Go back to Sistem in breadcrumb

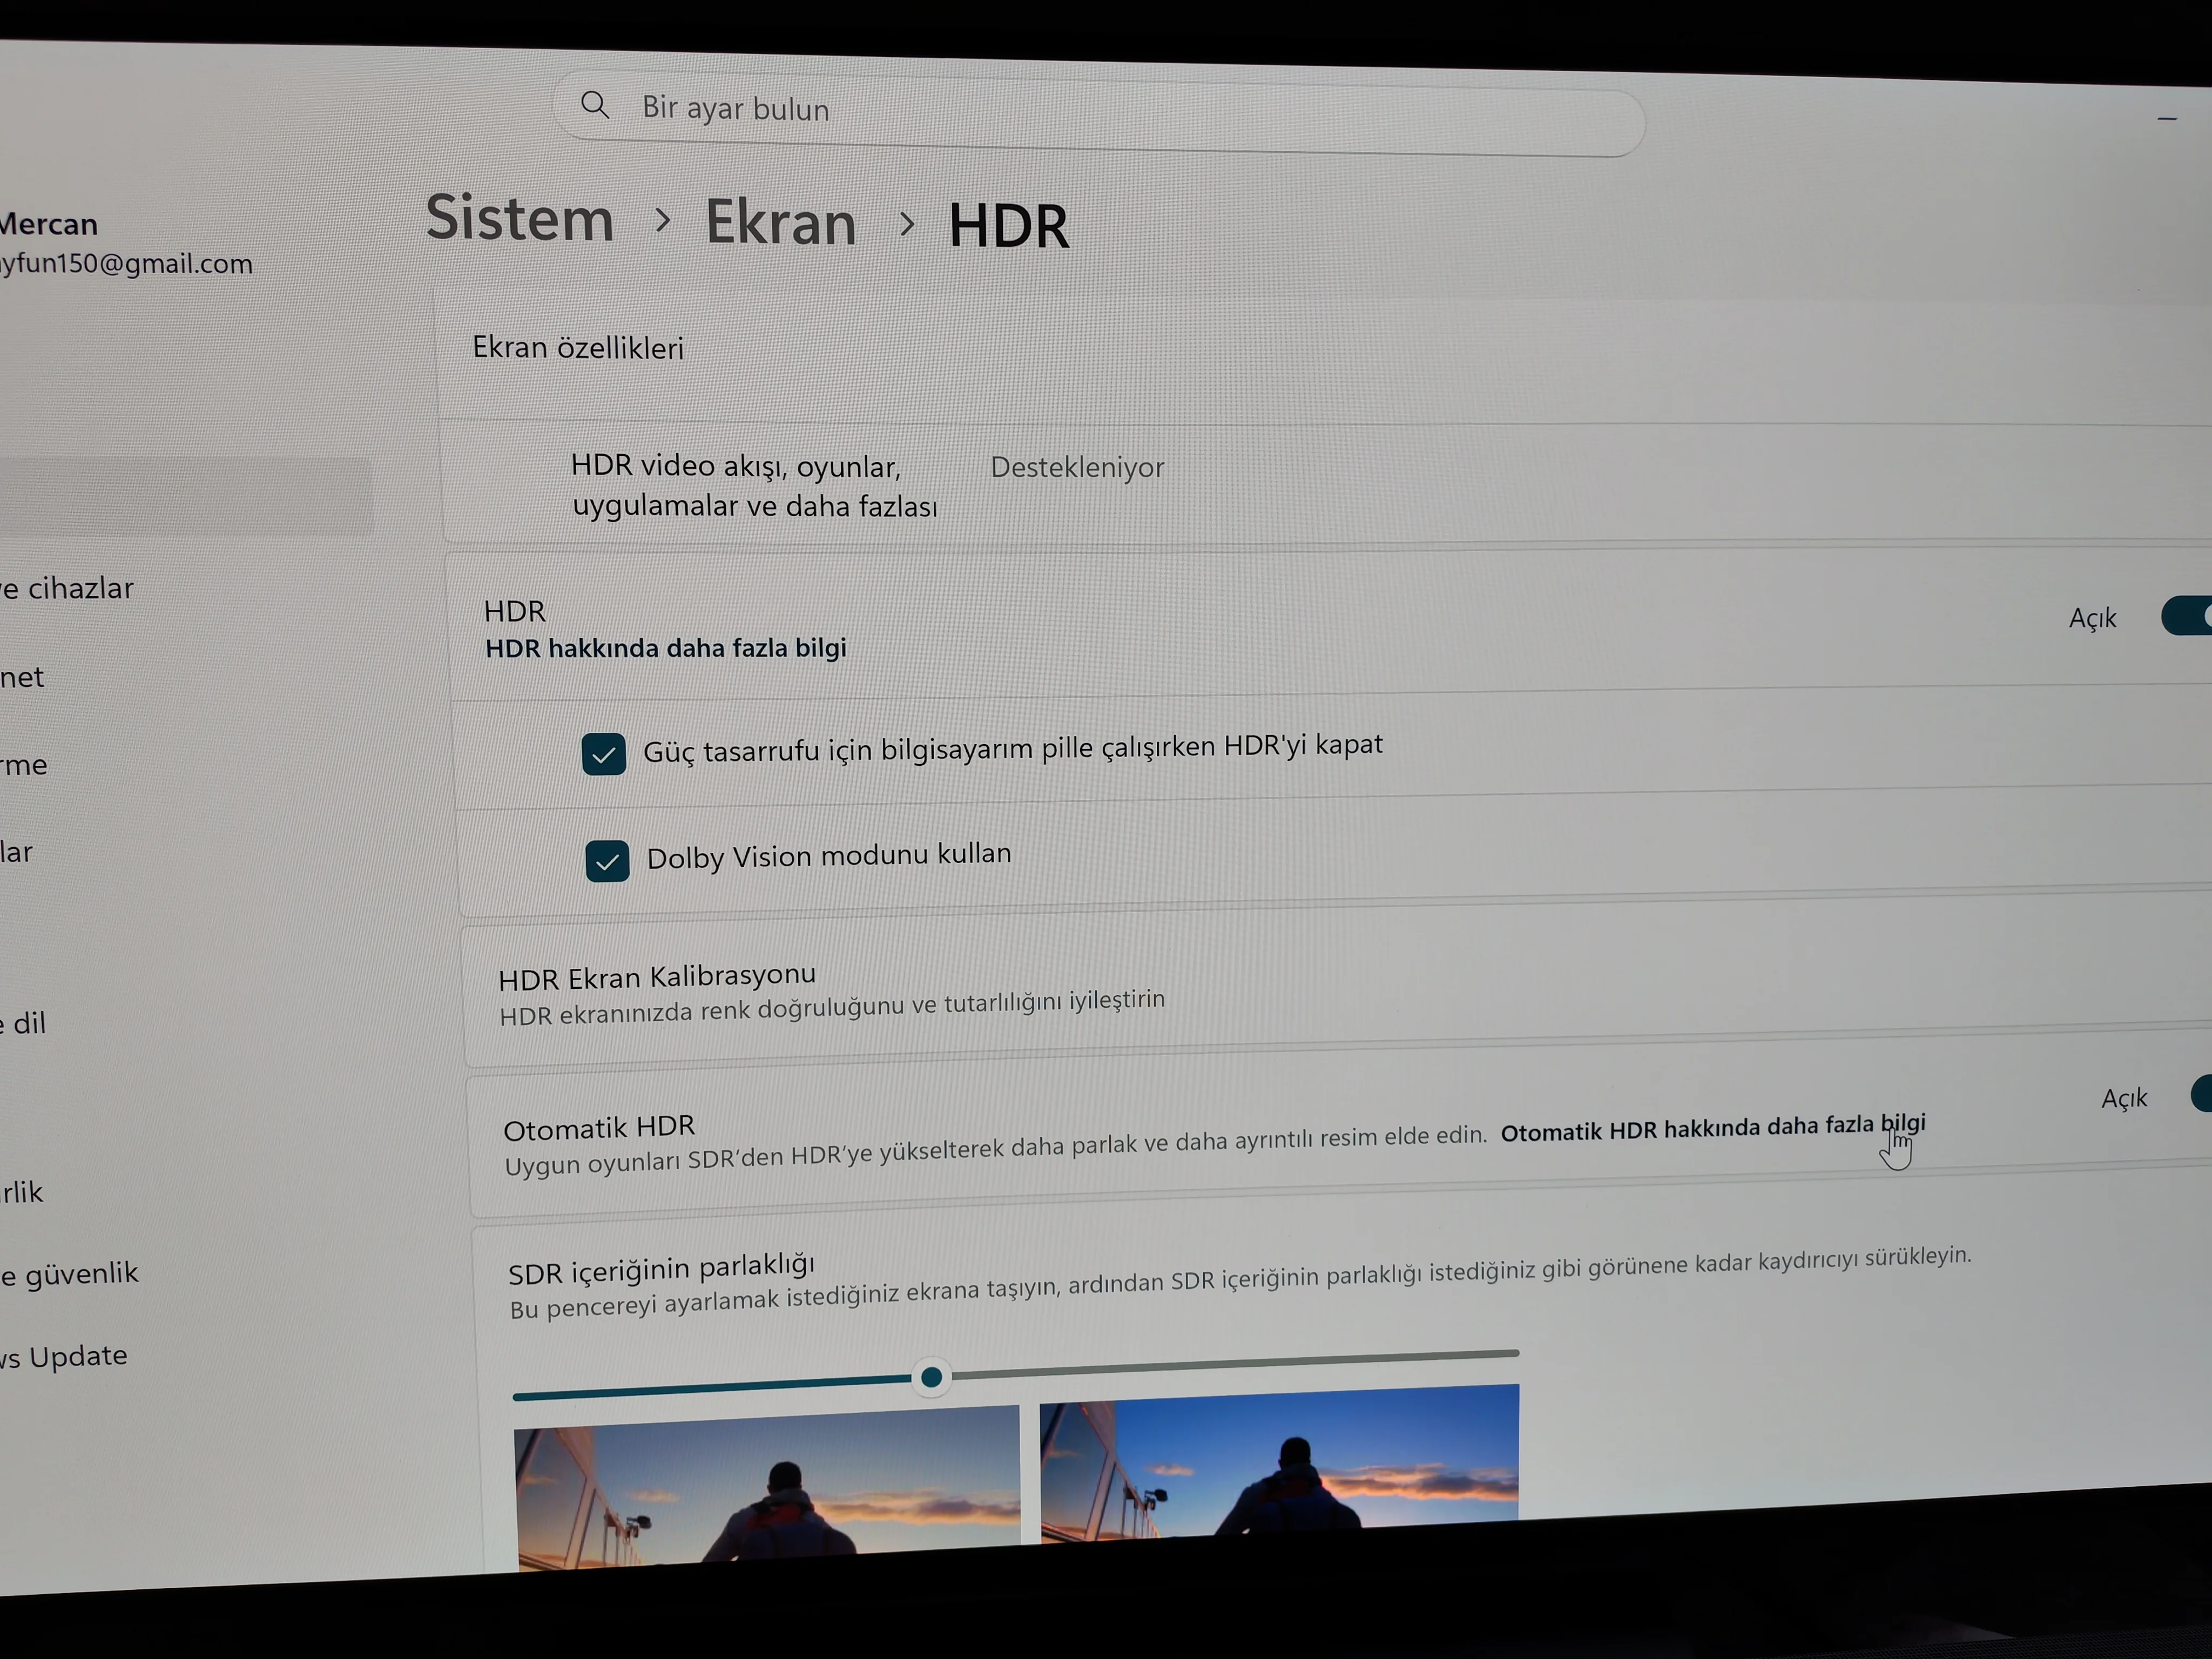(x=519, y=218)
